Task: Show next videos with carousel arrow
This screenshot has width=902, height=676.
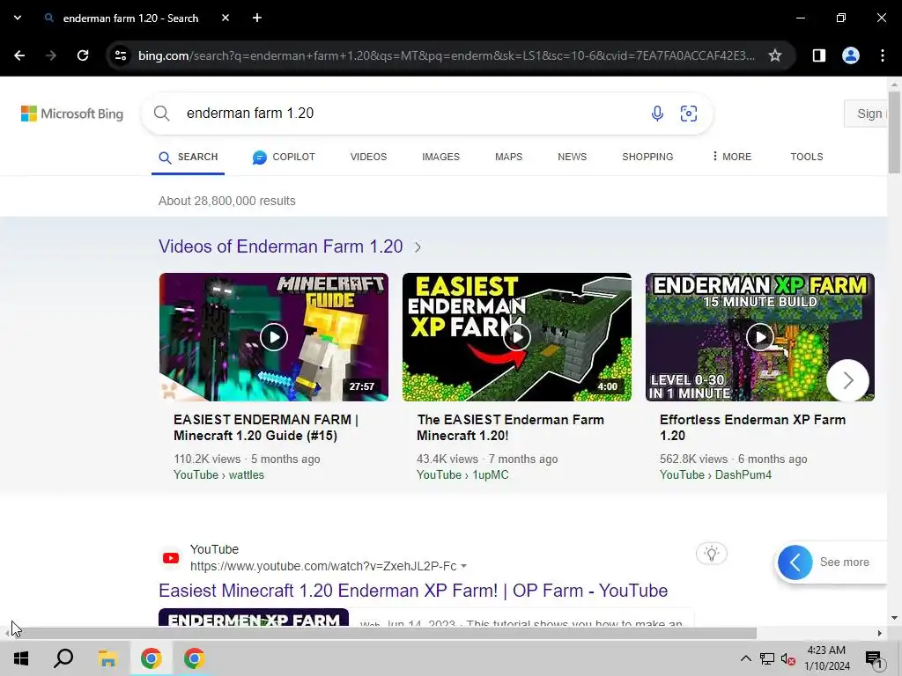Action: (x=848, y=380)
